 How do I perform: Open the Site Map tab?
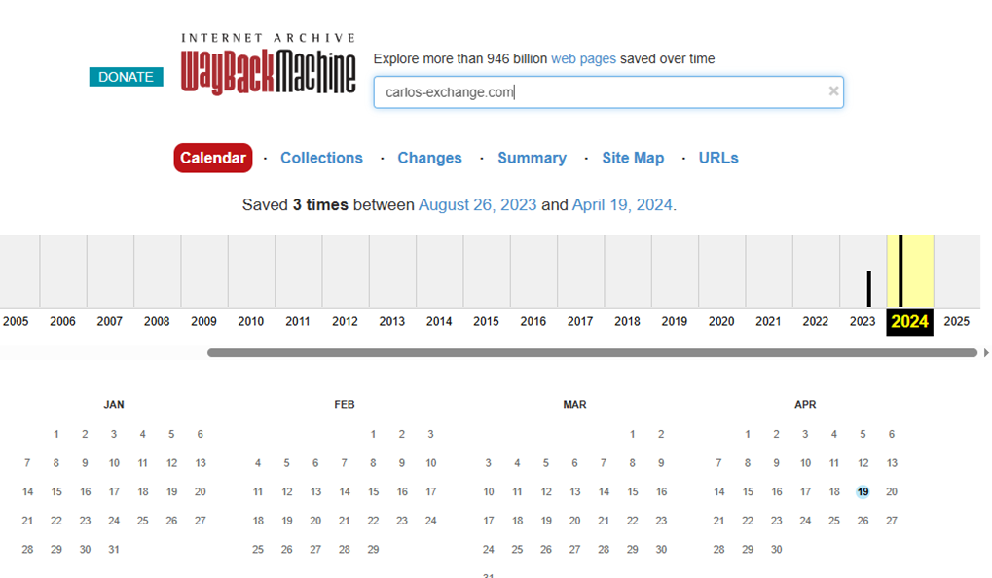click(633, 158)
